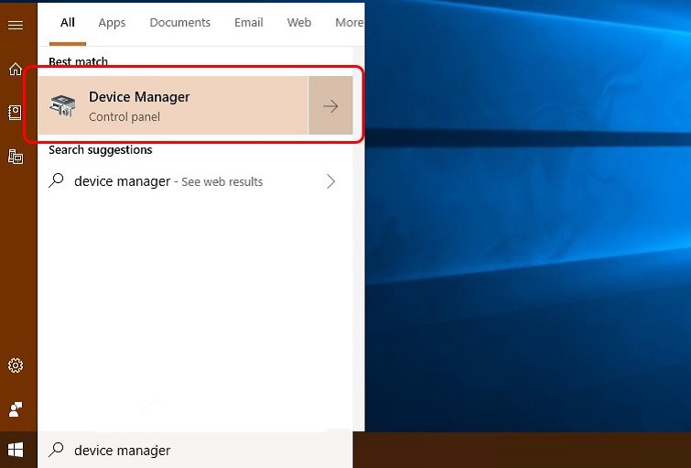This screenshot has height=468, width=691.
Task: Click the Device Manager app icon
Action: [63, 106]
